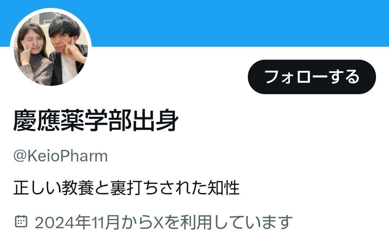Click the @ symbol in the username handle
This screenshot has width=389, height=234.
pos(20,156)
